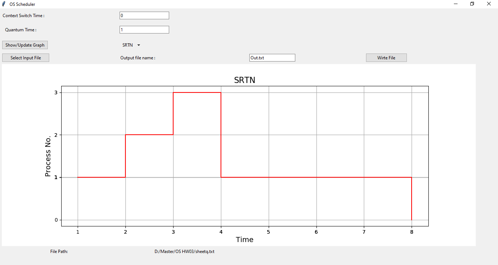Minimize the OS Scheduler window

tap(456, 4)
